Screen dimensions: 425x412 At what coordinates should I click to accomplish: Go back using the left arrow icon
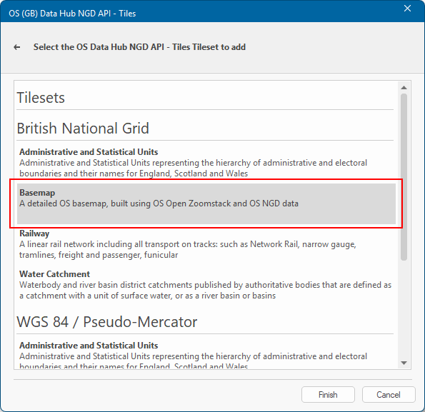(x=17, y=47)
